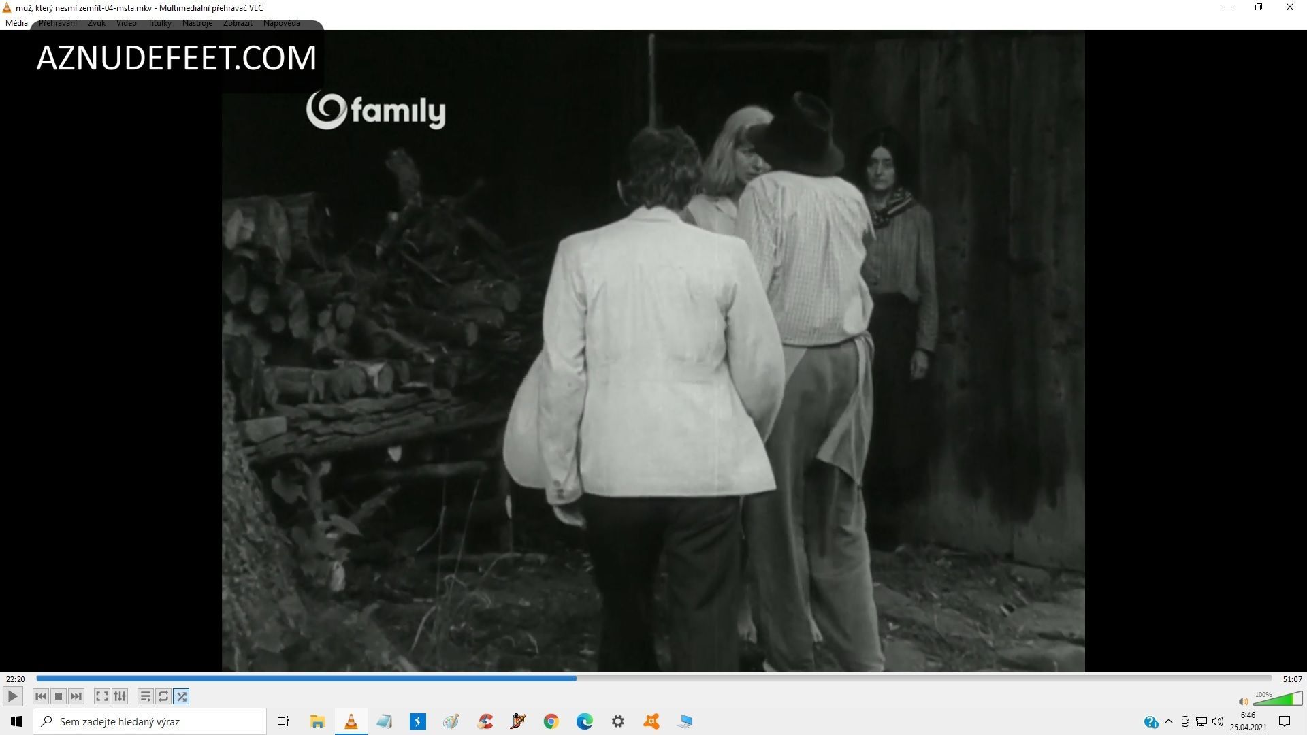Open the paint palette app on taskbar
1307x735 pixels.
[451, 721]
